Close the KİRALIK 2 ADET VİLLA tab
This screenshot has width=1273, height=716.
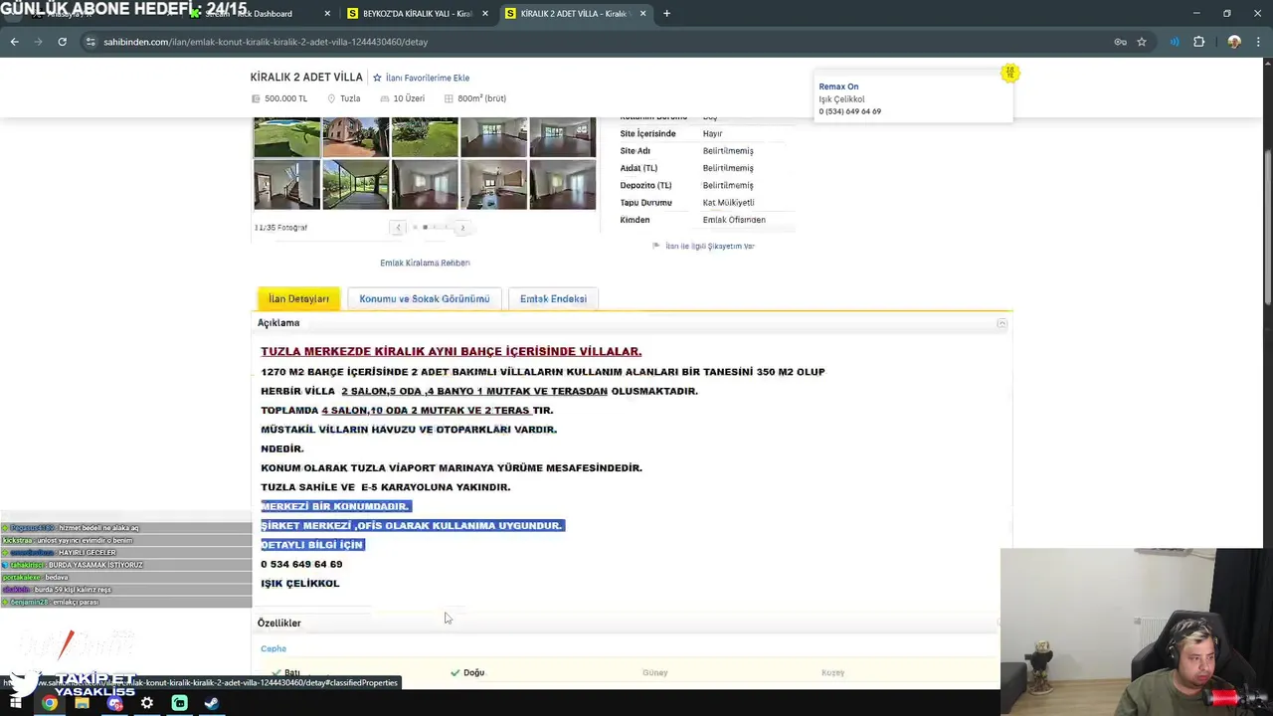(x=642, y=14)
